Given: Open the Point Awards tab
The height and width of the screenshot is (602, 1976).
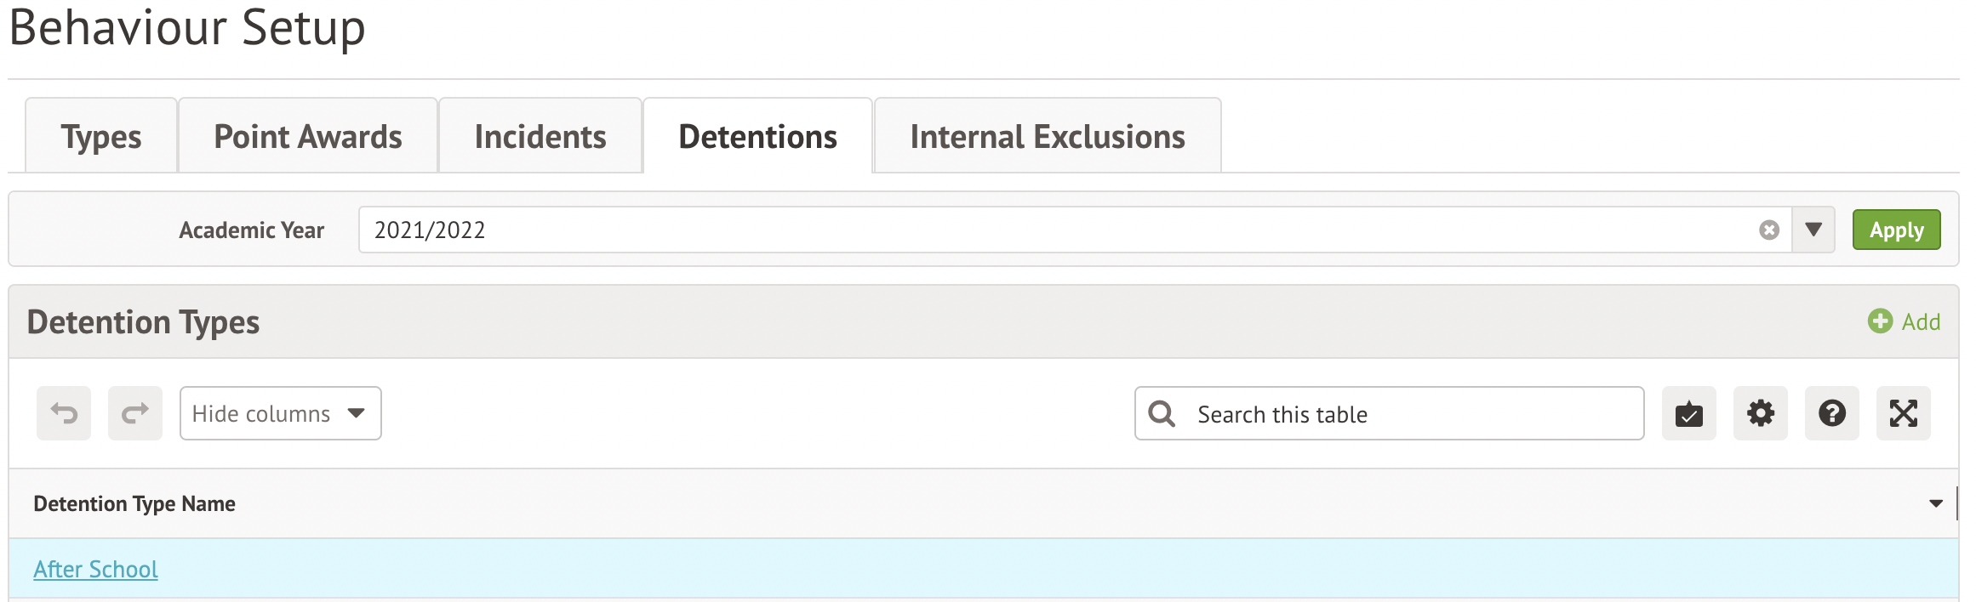Looking at the screenshot, I should pyautogui.click(x=308, y=137).
